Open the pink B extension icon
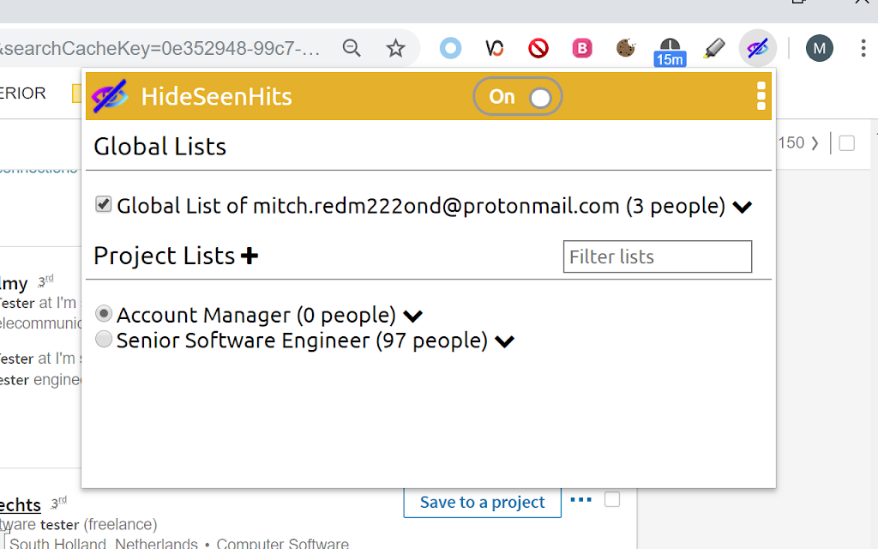The height and width of the screenshot is (549, 878). [x=582, y=48]
